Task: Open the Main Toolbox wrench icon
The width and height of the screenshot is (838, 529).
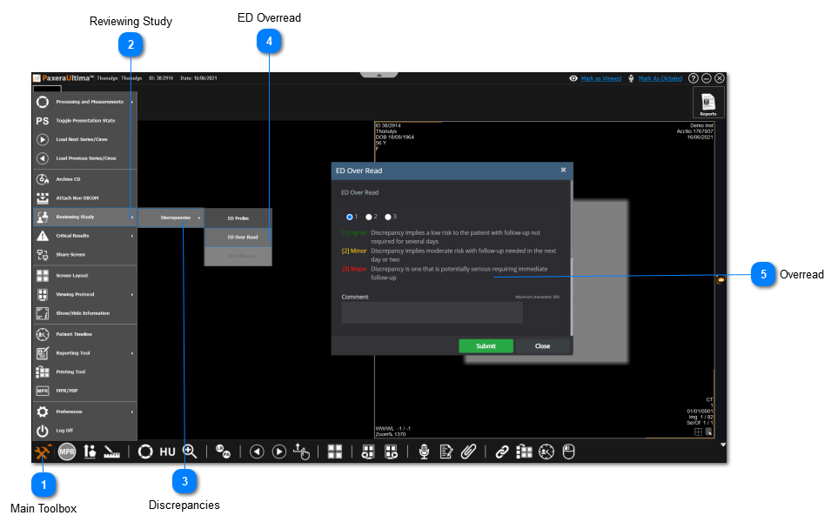Action: (x=43, y=452)
